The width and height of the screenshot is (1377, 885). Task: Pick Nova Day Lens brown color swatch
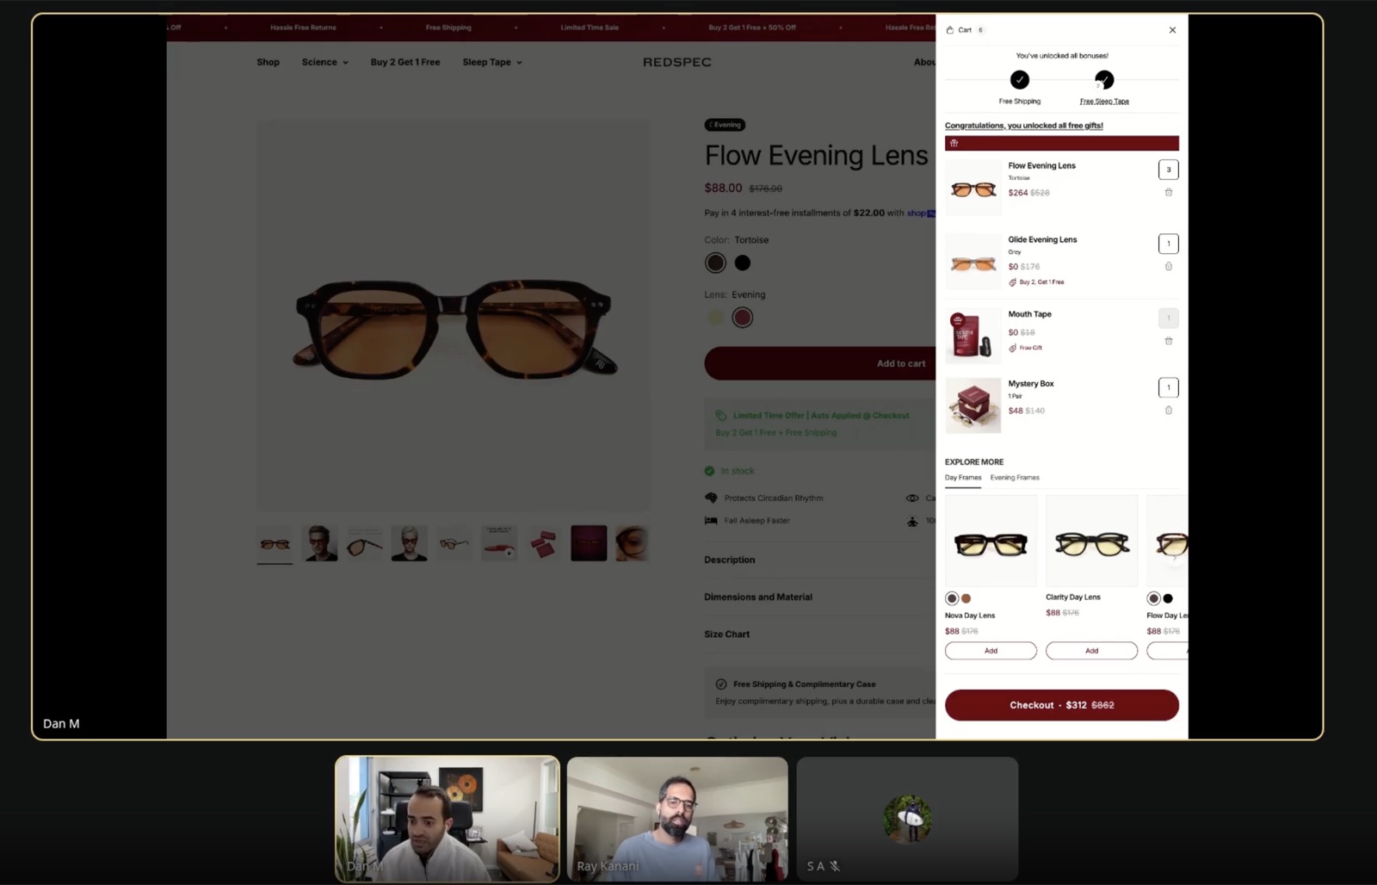coord(966,598)
